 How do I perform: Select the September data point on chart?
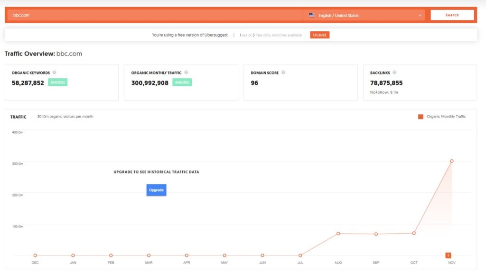click(376, 234)
